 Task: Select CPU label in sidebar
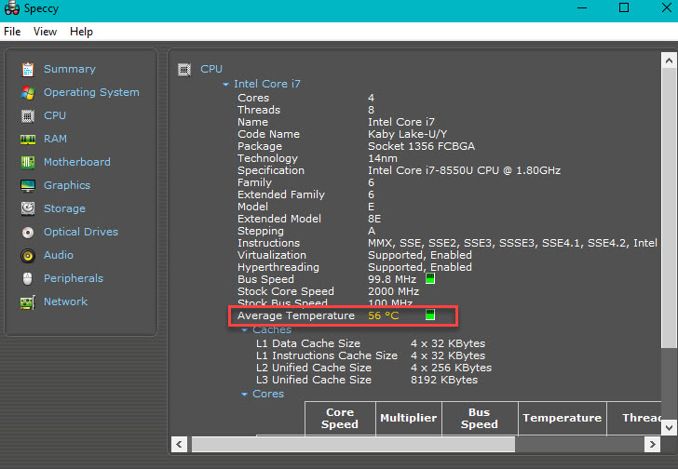click(55, 115)
